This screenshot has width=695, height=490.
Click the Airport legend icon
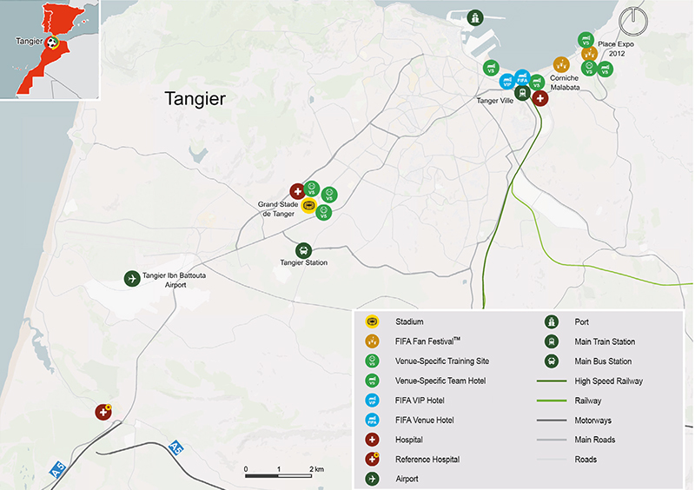pos(372,479)
